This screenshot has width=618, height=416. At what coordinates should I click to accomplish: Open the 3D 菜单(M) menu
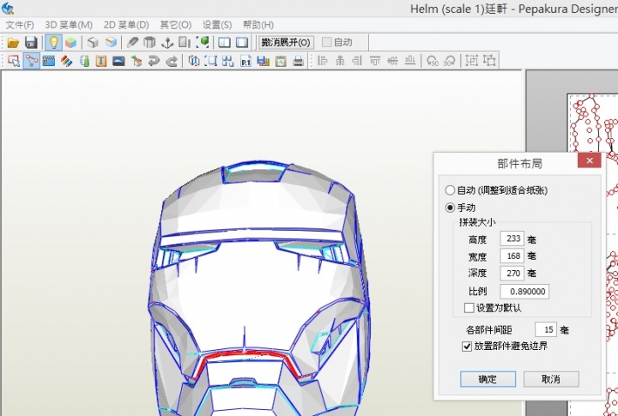[x=69, y=25]
